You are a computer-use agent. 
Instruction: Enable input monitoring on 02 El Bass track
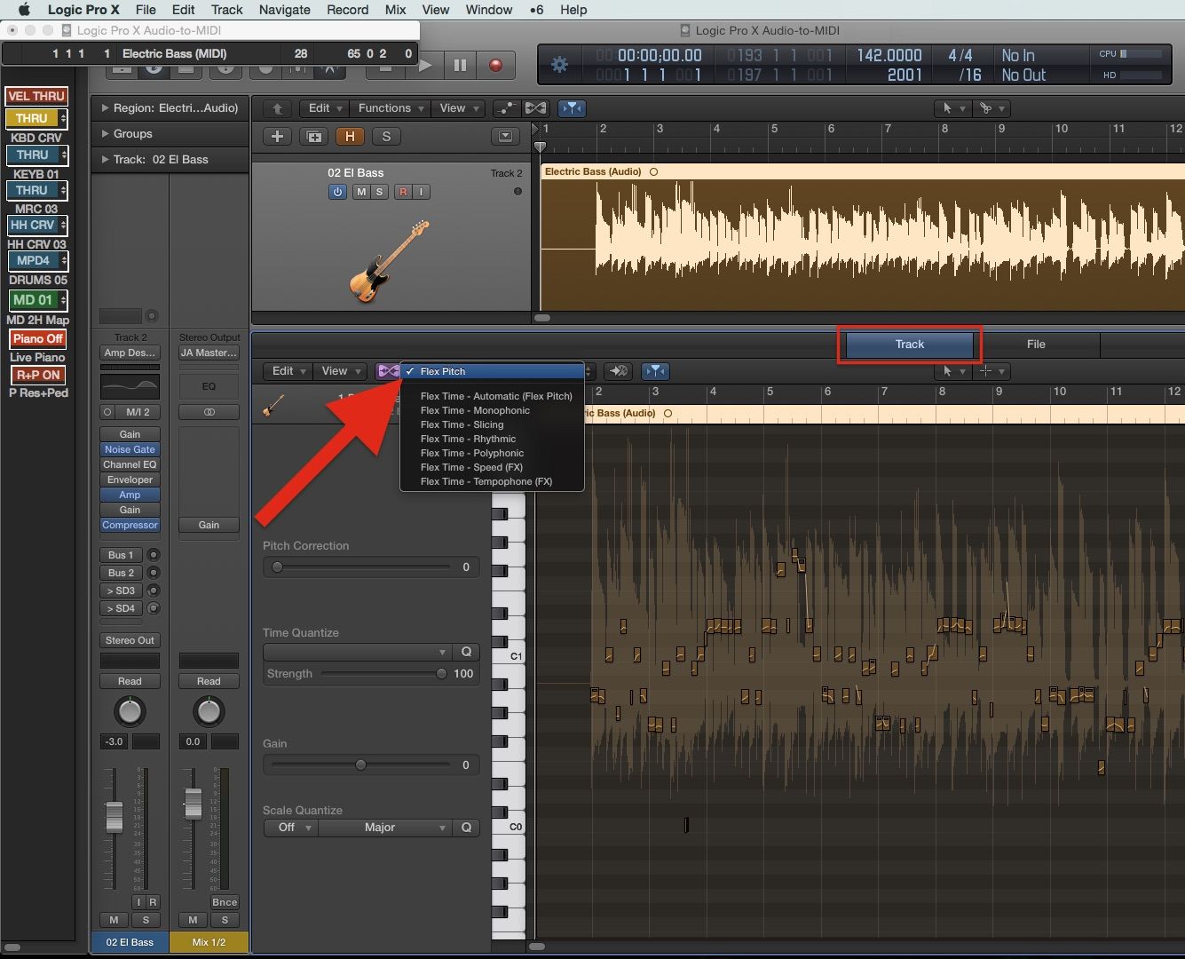[422, 192]
